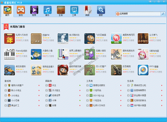
Task: Open 百度有啊票务 in the lifestyle list
Action: 140,90
